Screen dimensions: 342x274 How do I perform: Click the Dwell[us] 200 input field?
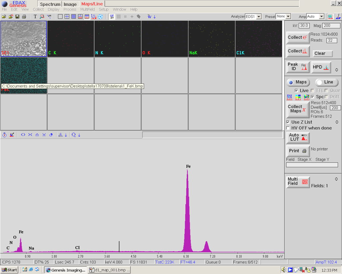[x=335, y=108]
